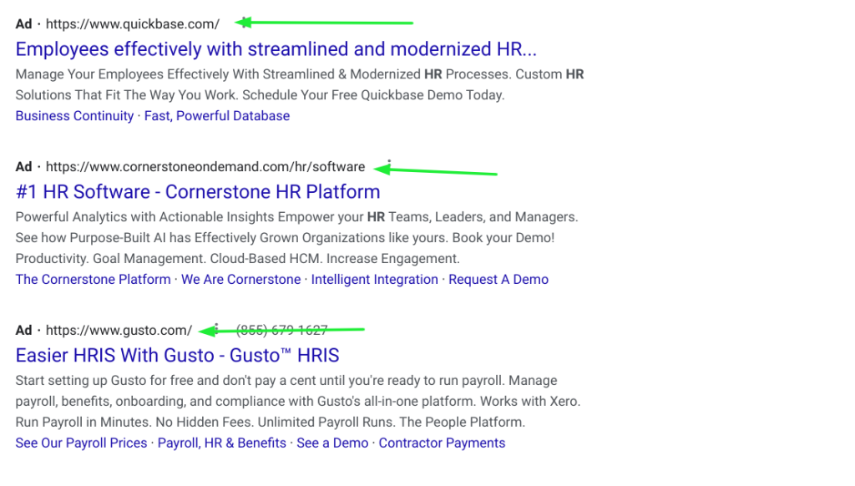
Task: Open '#1 HR Software - Cornerstone HR Platform' headline
Action: coord(198,192)
